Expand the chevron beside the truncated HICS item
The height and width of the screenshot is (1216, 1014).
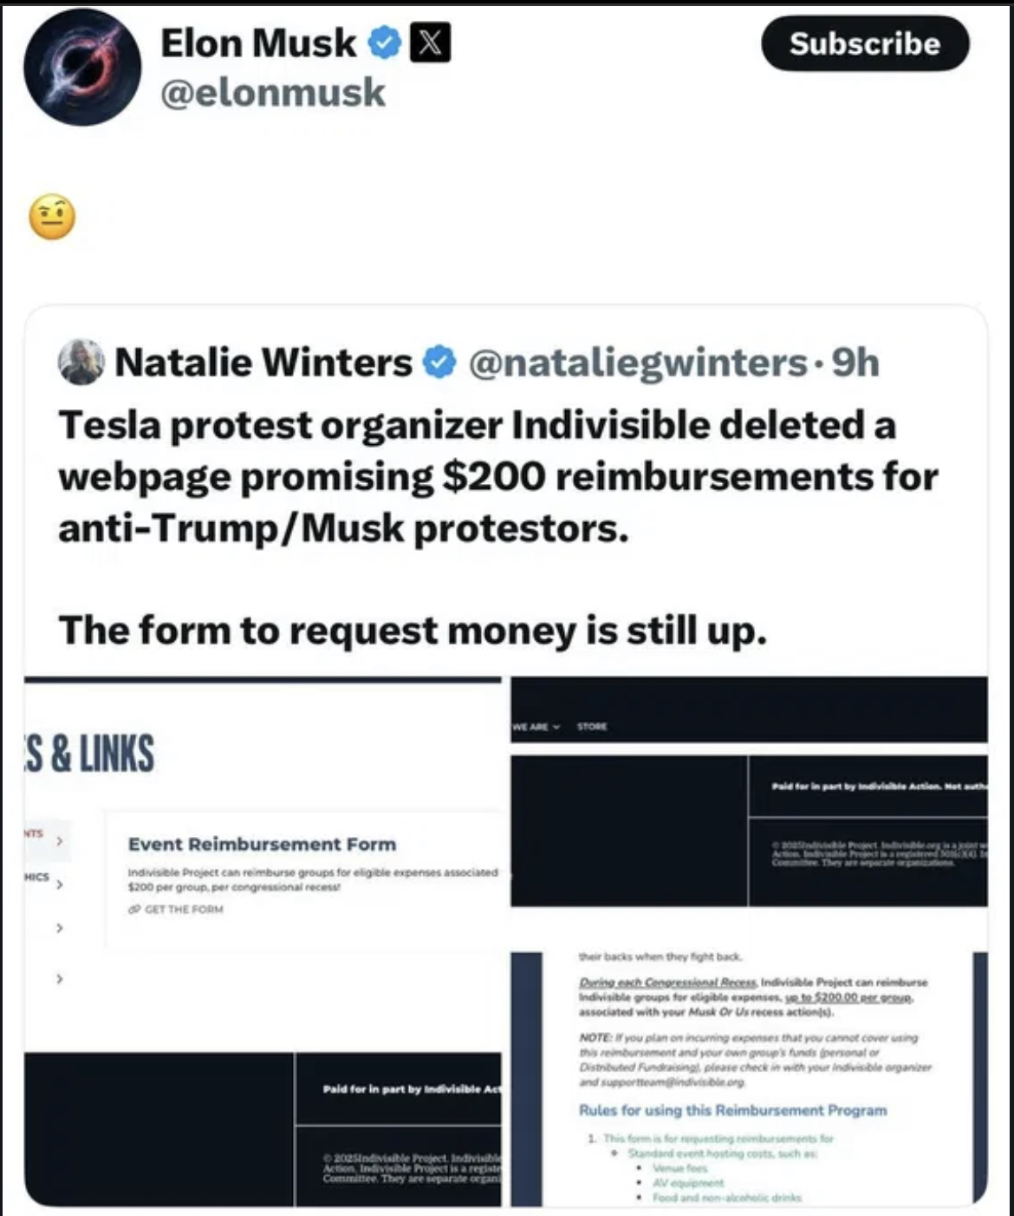[x=59, y=885]
